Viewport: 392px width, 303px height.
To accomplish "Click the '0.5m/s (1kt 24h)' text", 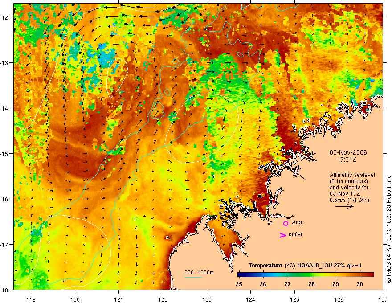I will 349,200.
